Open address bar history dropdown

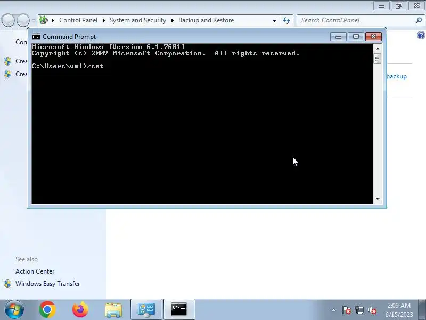point(274,20)
